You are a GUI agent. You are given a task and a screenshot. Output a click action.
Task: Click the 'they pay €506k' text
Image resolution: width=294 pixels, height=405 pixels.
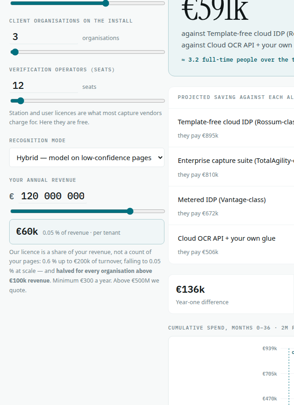pos(198,252)
